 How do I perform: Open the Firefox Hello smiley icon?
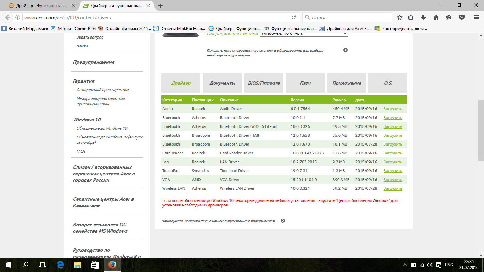click(x=449, y=17)
